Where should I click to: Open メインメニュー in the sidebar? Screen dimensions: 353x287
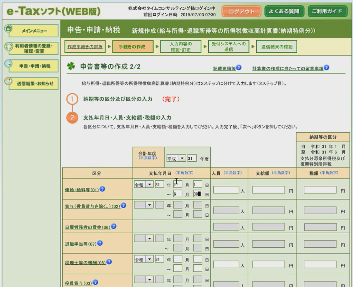34,31
